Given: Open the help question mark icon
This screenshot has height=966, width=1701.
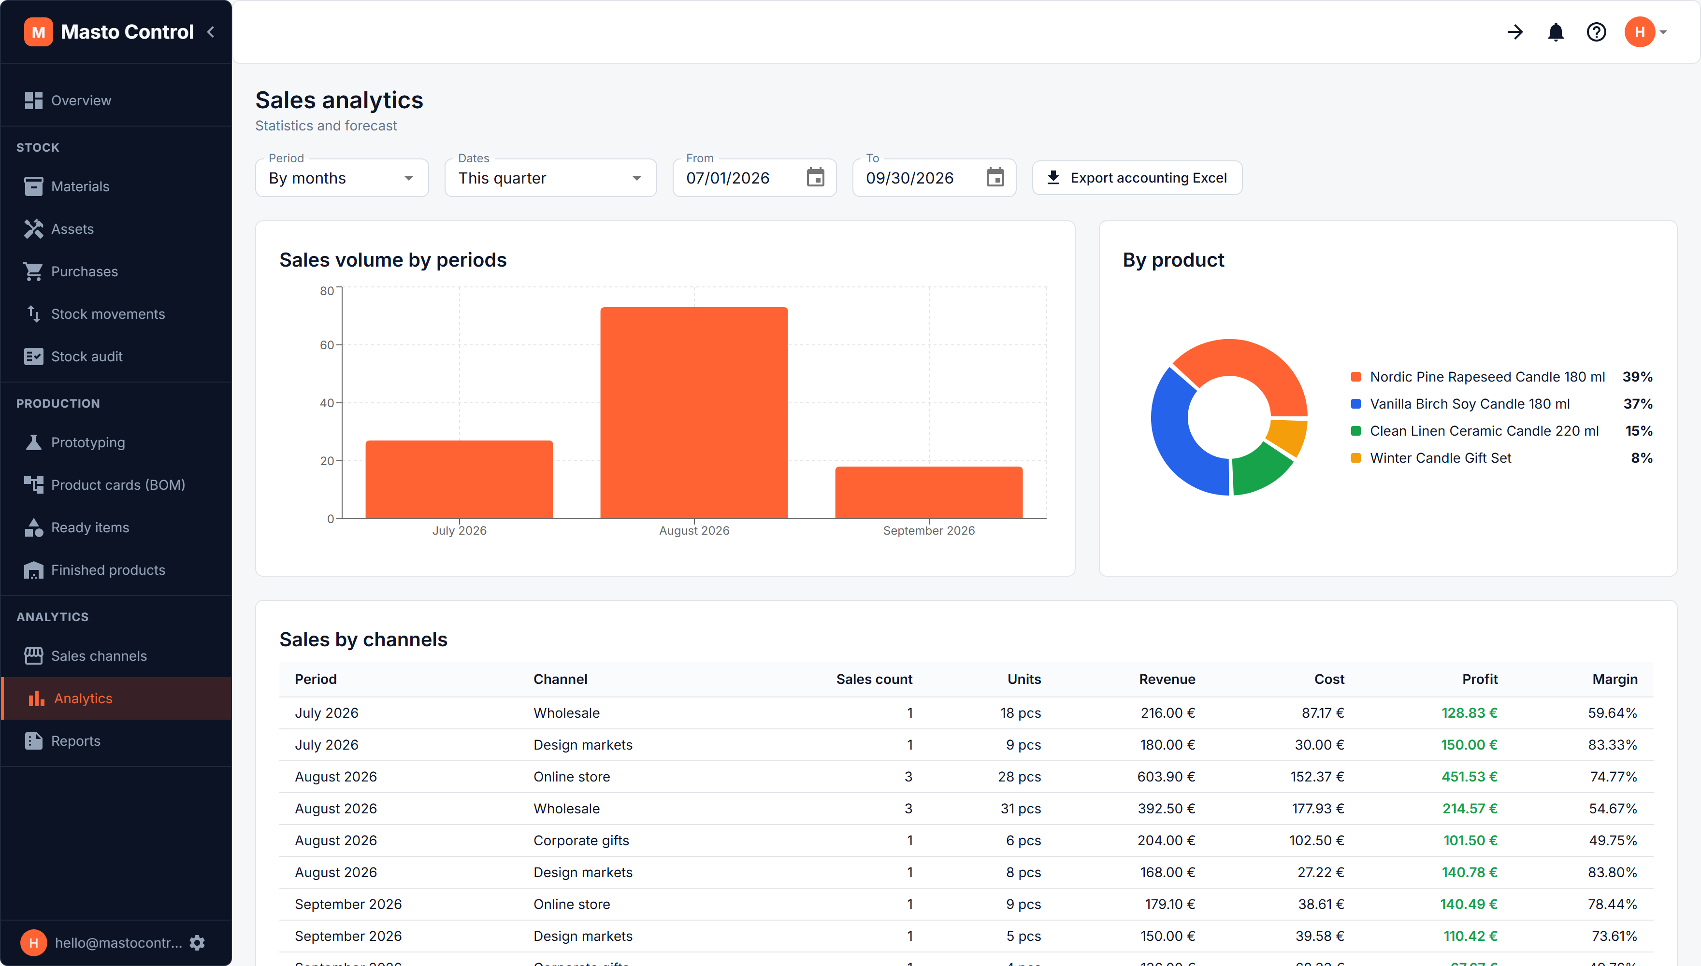Looking at the screenshot, I should pos(1596,32).
